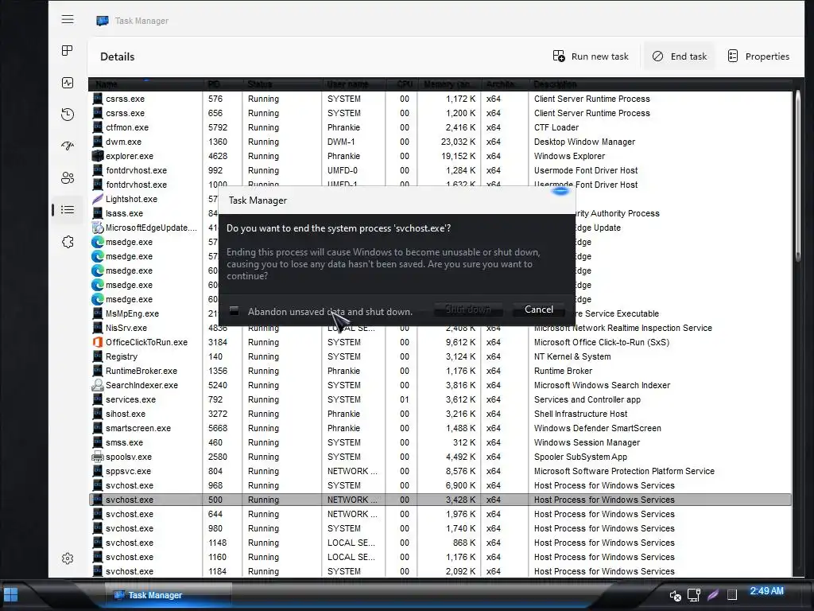The height and width of the screenshot is (611, 814).
Task: Click the Shut down button
Action: coord(467,309)
